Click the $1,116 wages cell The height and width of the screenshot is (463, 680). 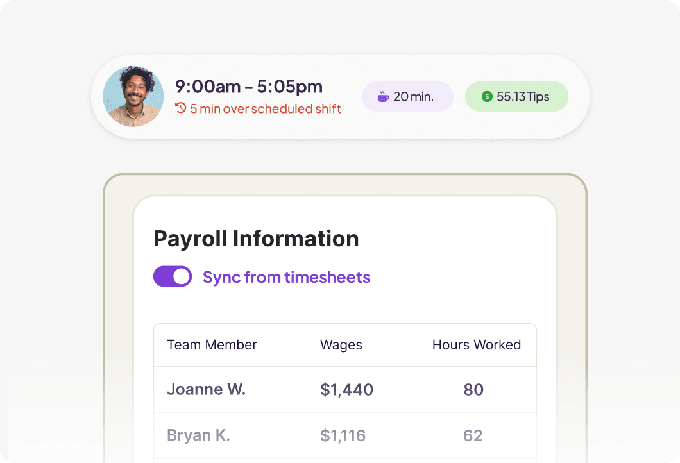click(343, 435)
